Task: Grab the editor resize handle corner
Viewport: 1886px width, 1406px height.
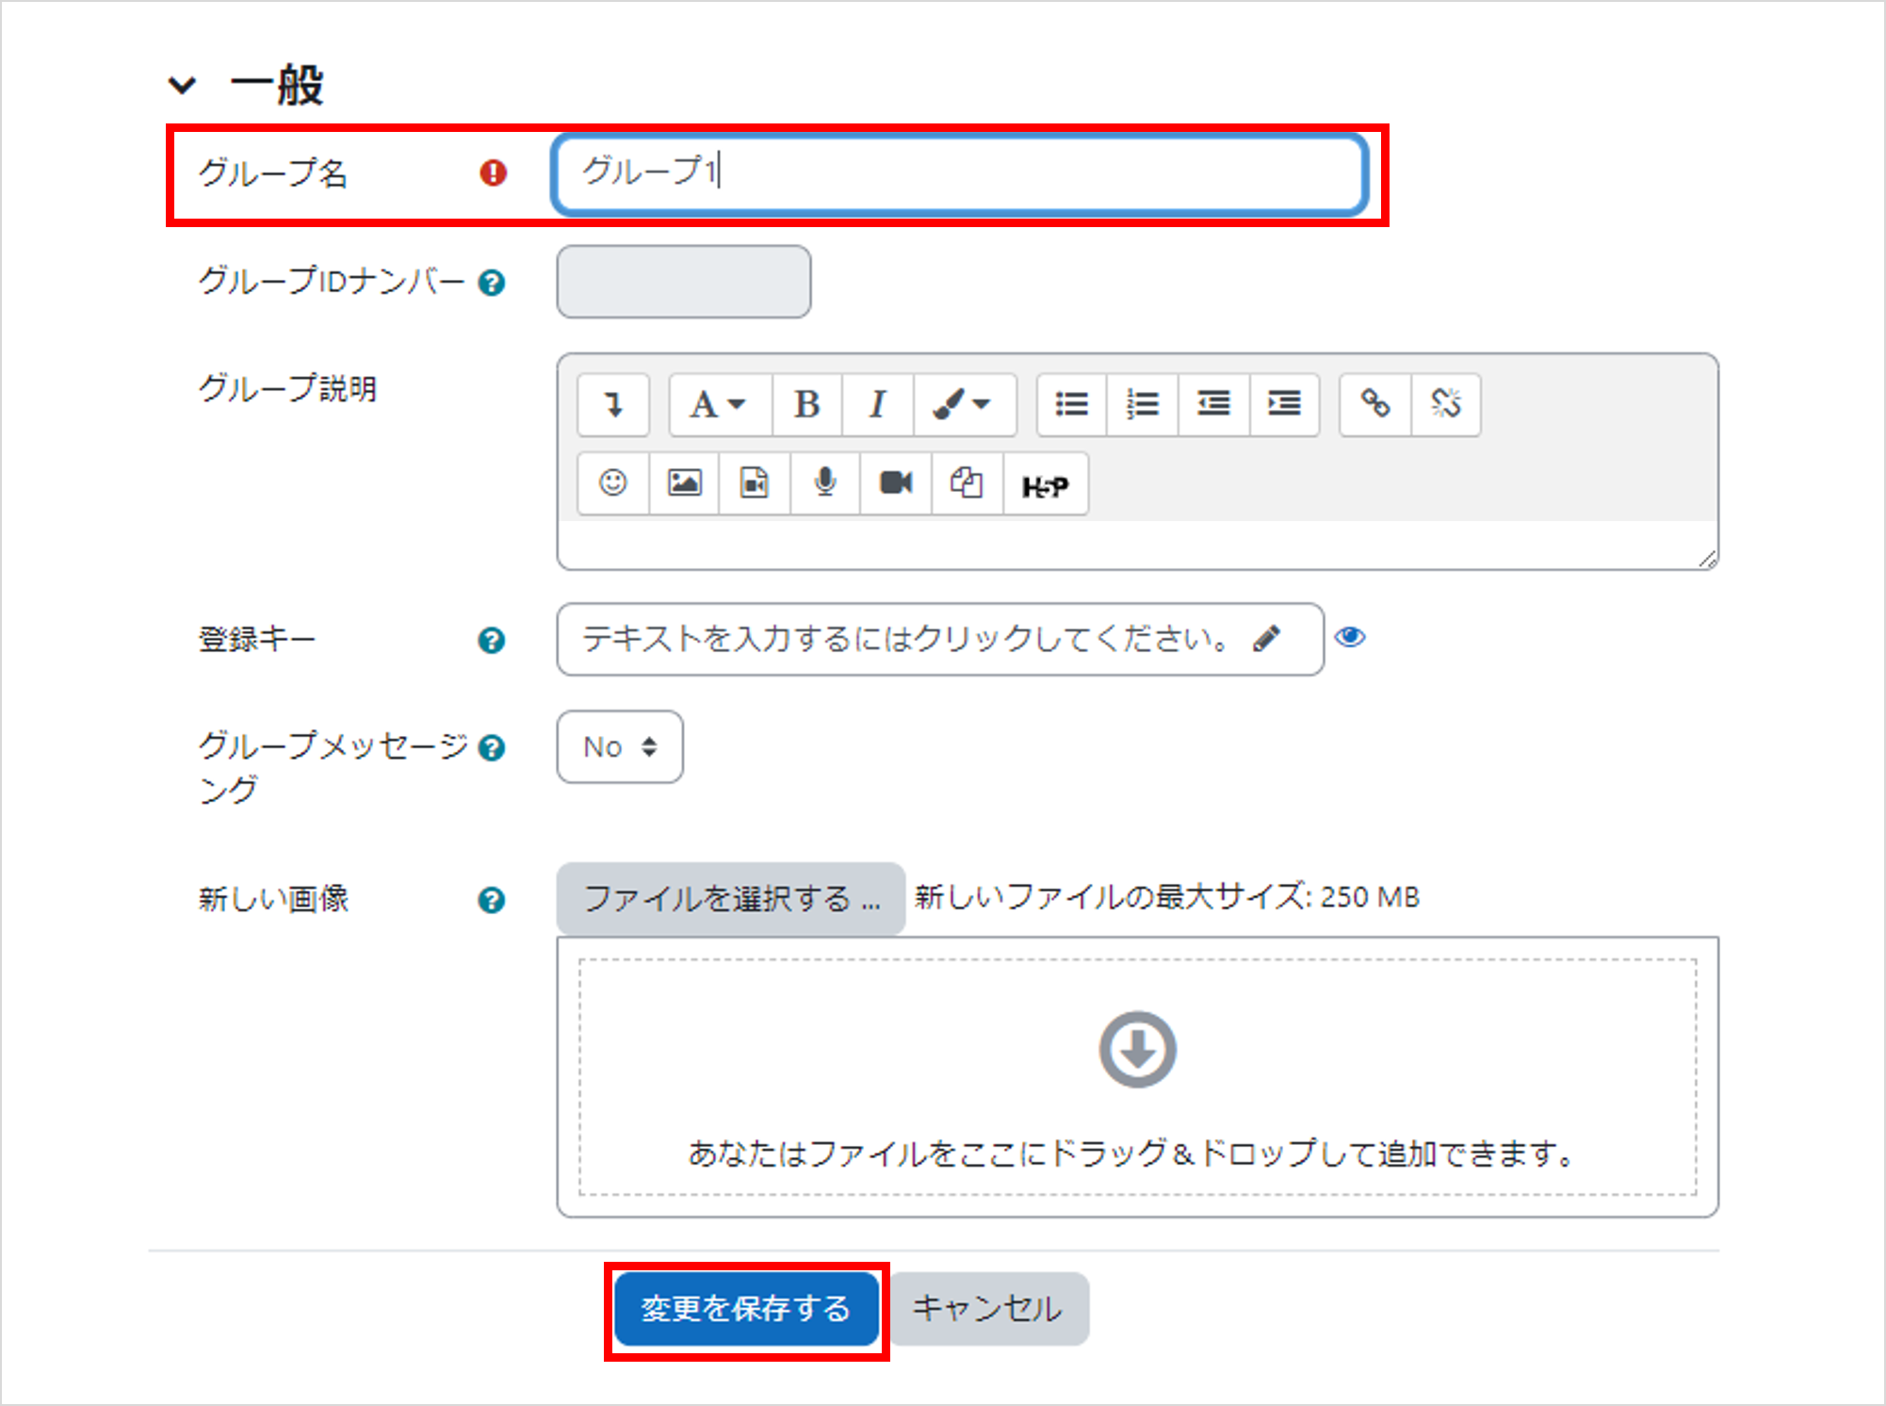Action: tap(1708, 560)
